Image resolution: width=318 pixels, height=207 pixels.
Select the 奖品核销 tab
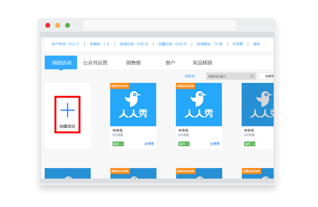(x=202, y=63)
